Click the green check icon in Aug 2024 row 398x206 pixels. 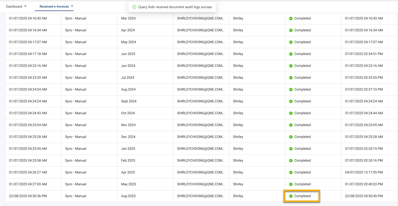click(291, 89)
